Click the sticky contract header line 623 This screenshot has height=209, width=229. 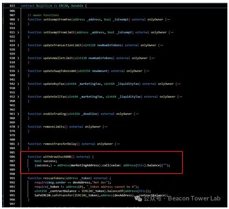point(114,6)
